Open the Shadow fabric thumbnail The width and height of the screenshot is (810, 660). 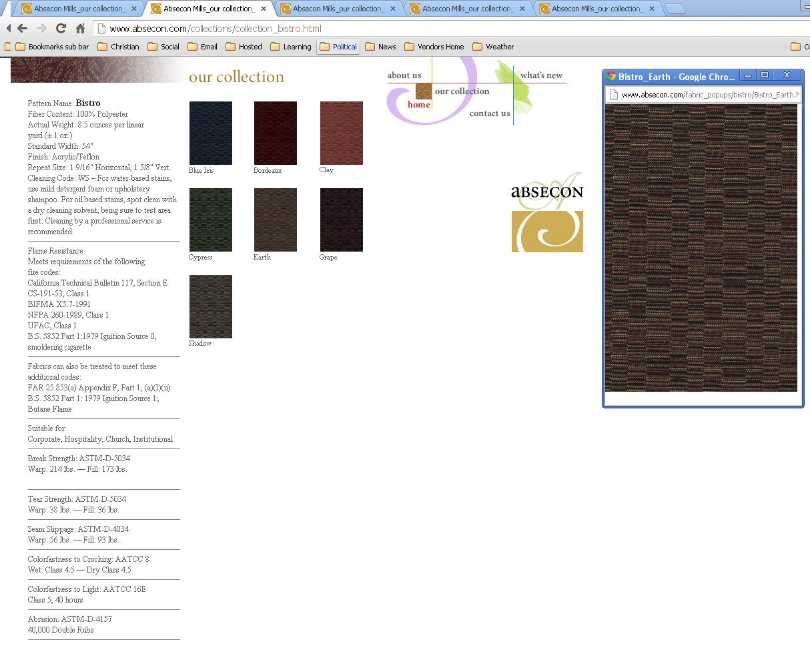click(211, 306)
